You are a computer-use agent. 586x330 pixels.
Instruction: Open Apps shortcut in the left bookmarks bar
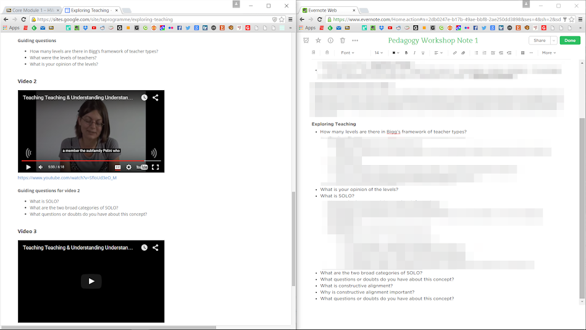coord(11,28)
